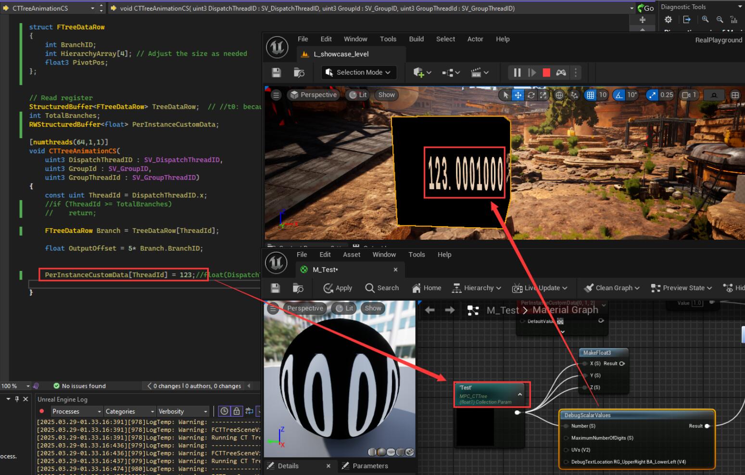Toggle surface snapping icon in viewport
Viewport: 745px width, 475px height.
pyautogui.click(x=574, y=95)
